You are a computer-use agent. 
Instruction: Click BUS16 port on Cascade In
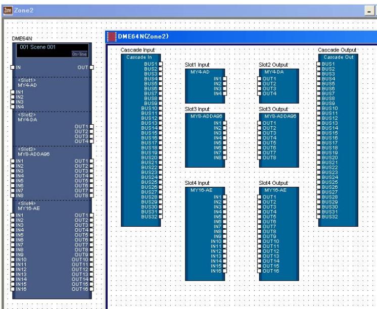(x=161, y=138)
